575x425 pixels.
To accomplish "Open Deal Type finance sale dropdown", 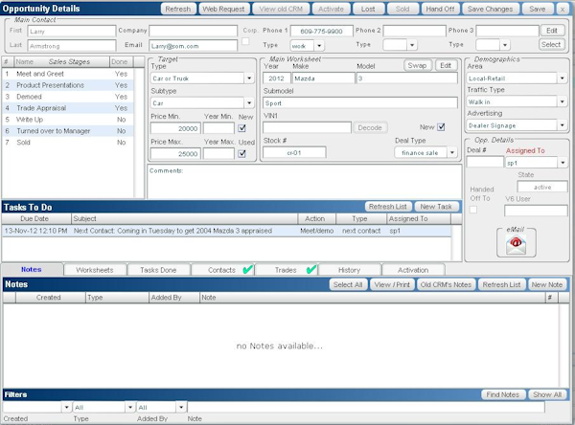I will pyautogui.click(x=451, y=152).
